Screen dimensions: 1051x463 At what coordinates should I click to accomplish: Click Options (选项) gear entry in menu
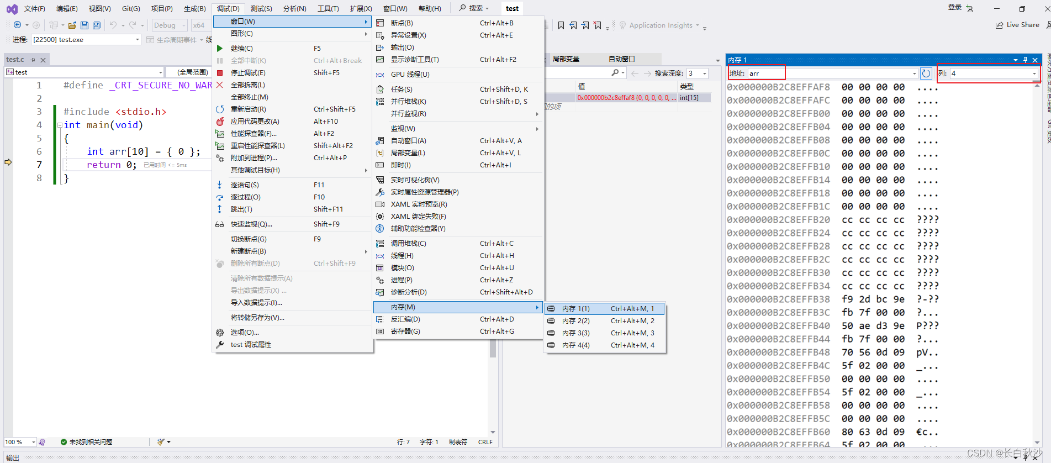pos(293,332)
